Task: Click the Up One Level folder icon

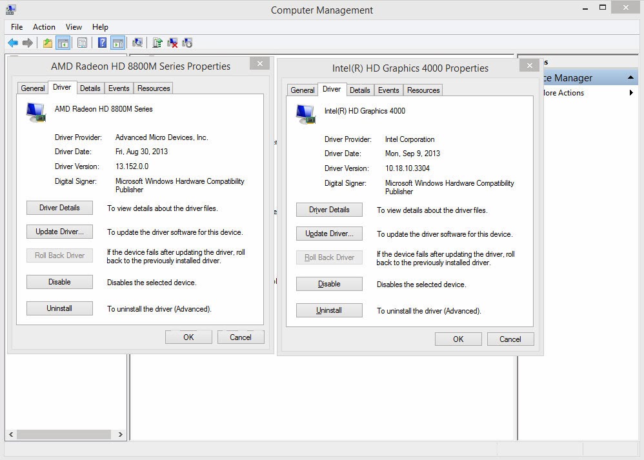Action: click(48, 43)
